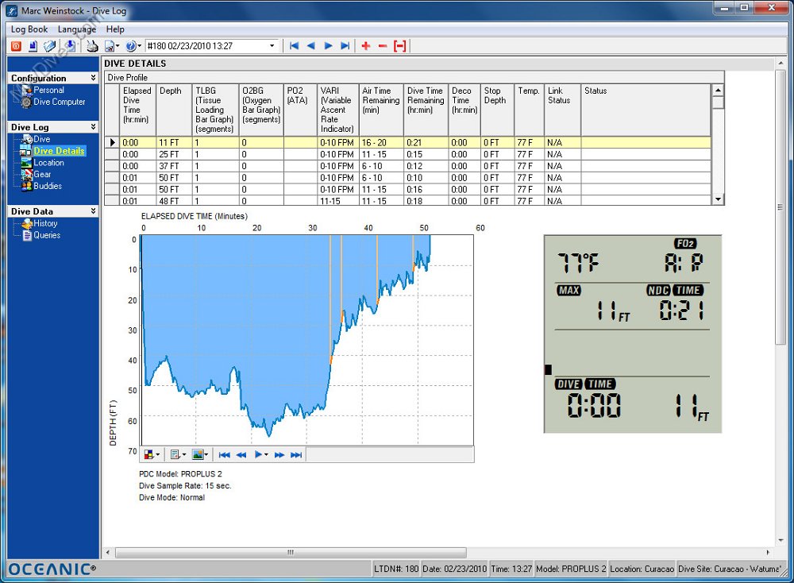Select the row with depth 25 FT
The image size is (794, 583).
tap(407, 154)
